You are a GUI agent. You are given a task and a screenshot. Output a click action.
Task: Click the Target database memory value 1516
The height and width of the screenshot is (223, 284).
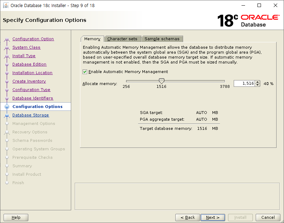point(202,128)
